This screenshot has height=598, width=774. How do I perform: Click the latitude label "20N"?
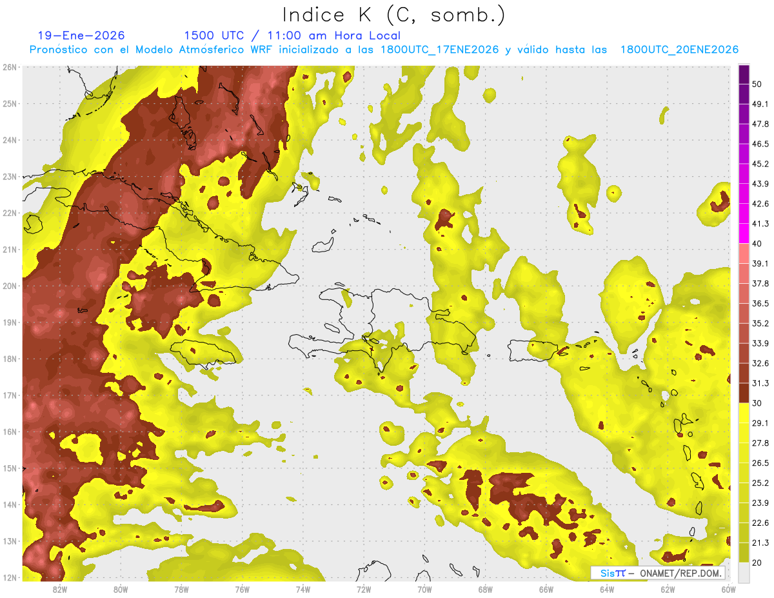tap(10, 286)
